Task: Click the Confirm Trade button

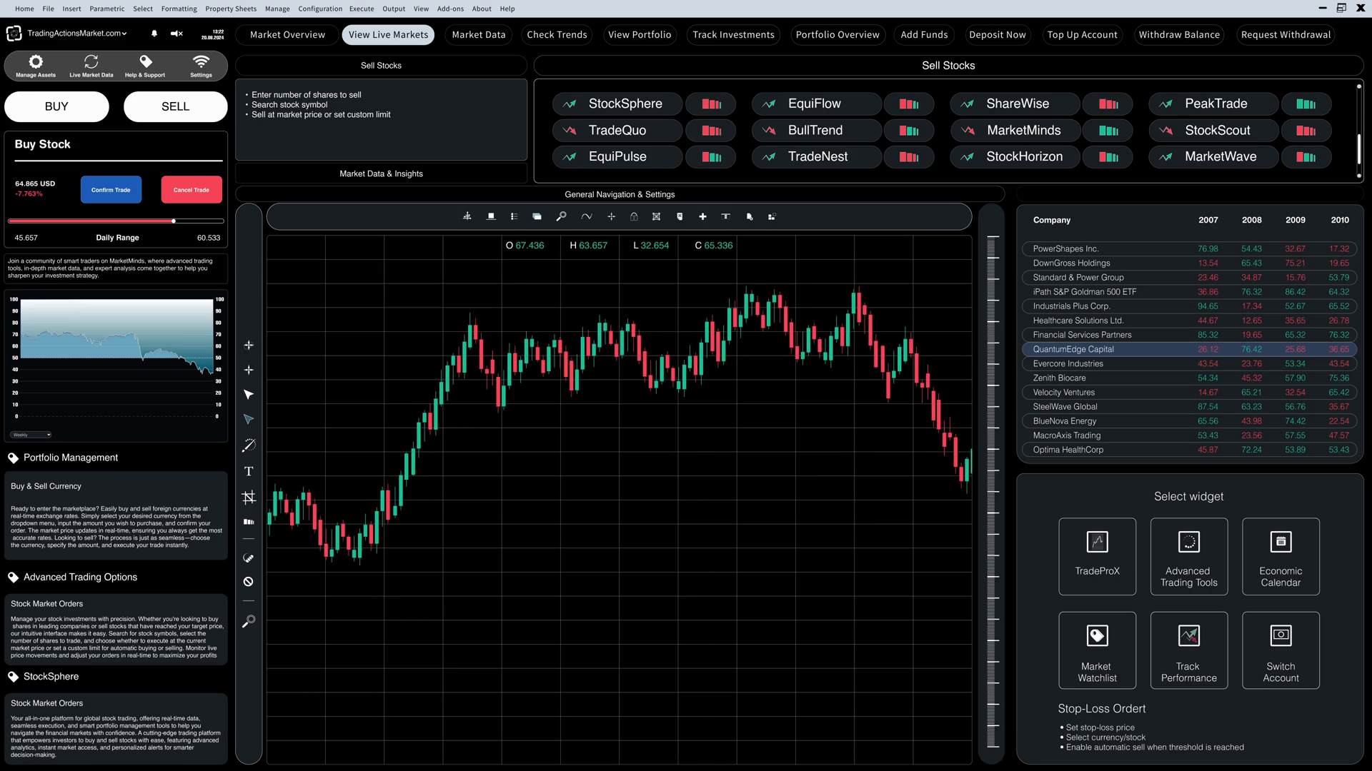Action: pyautogui.click(x=111, y=190)
